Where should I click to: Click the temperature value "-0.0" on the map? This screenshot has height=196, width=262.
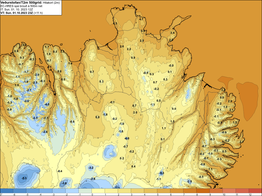point(171,66)
